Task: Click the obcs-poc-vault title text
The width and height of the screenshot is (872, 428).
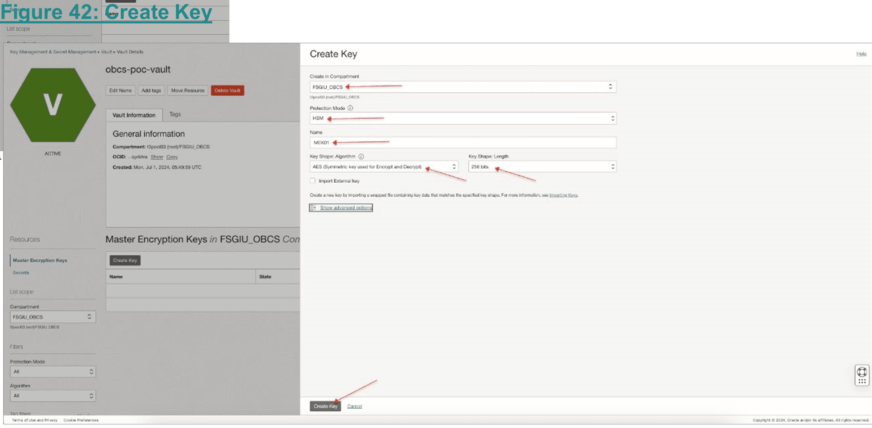Action: [138, 70]
